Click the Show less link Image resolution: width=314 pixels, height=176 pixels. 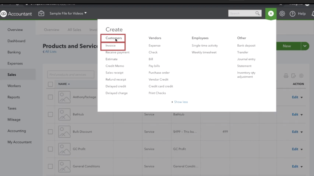(x=181, y=102)
